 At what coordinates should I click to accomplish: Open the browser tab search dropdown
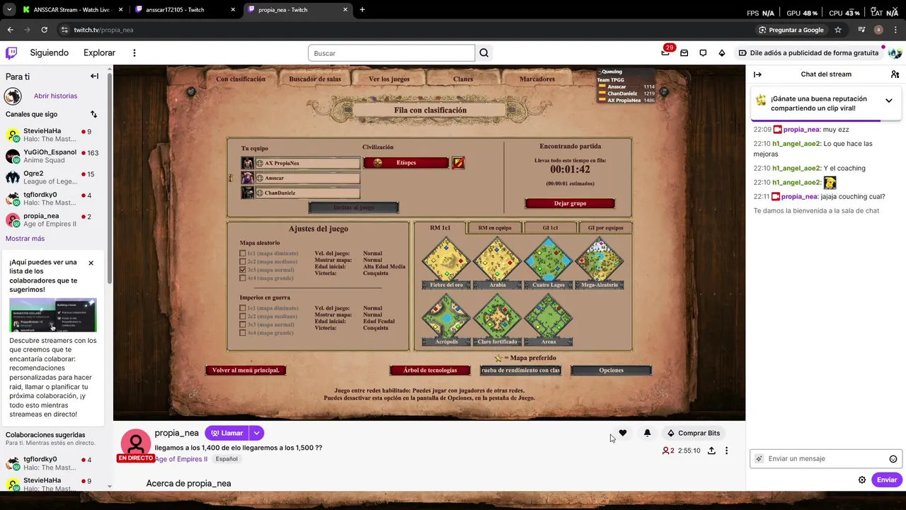pos(9,10)
